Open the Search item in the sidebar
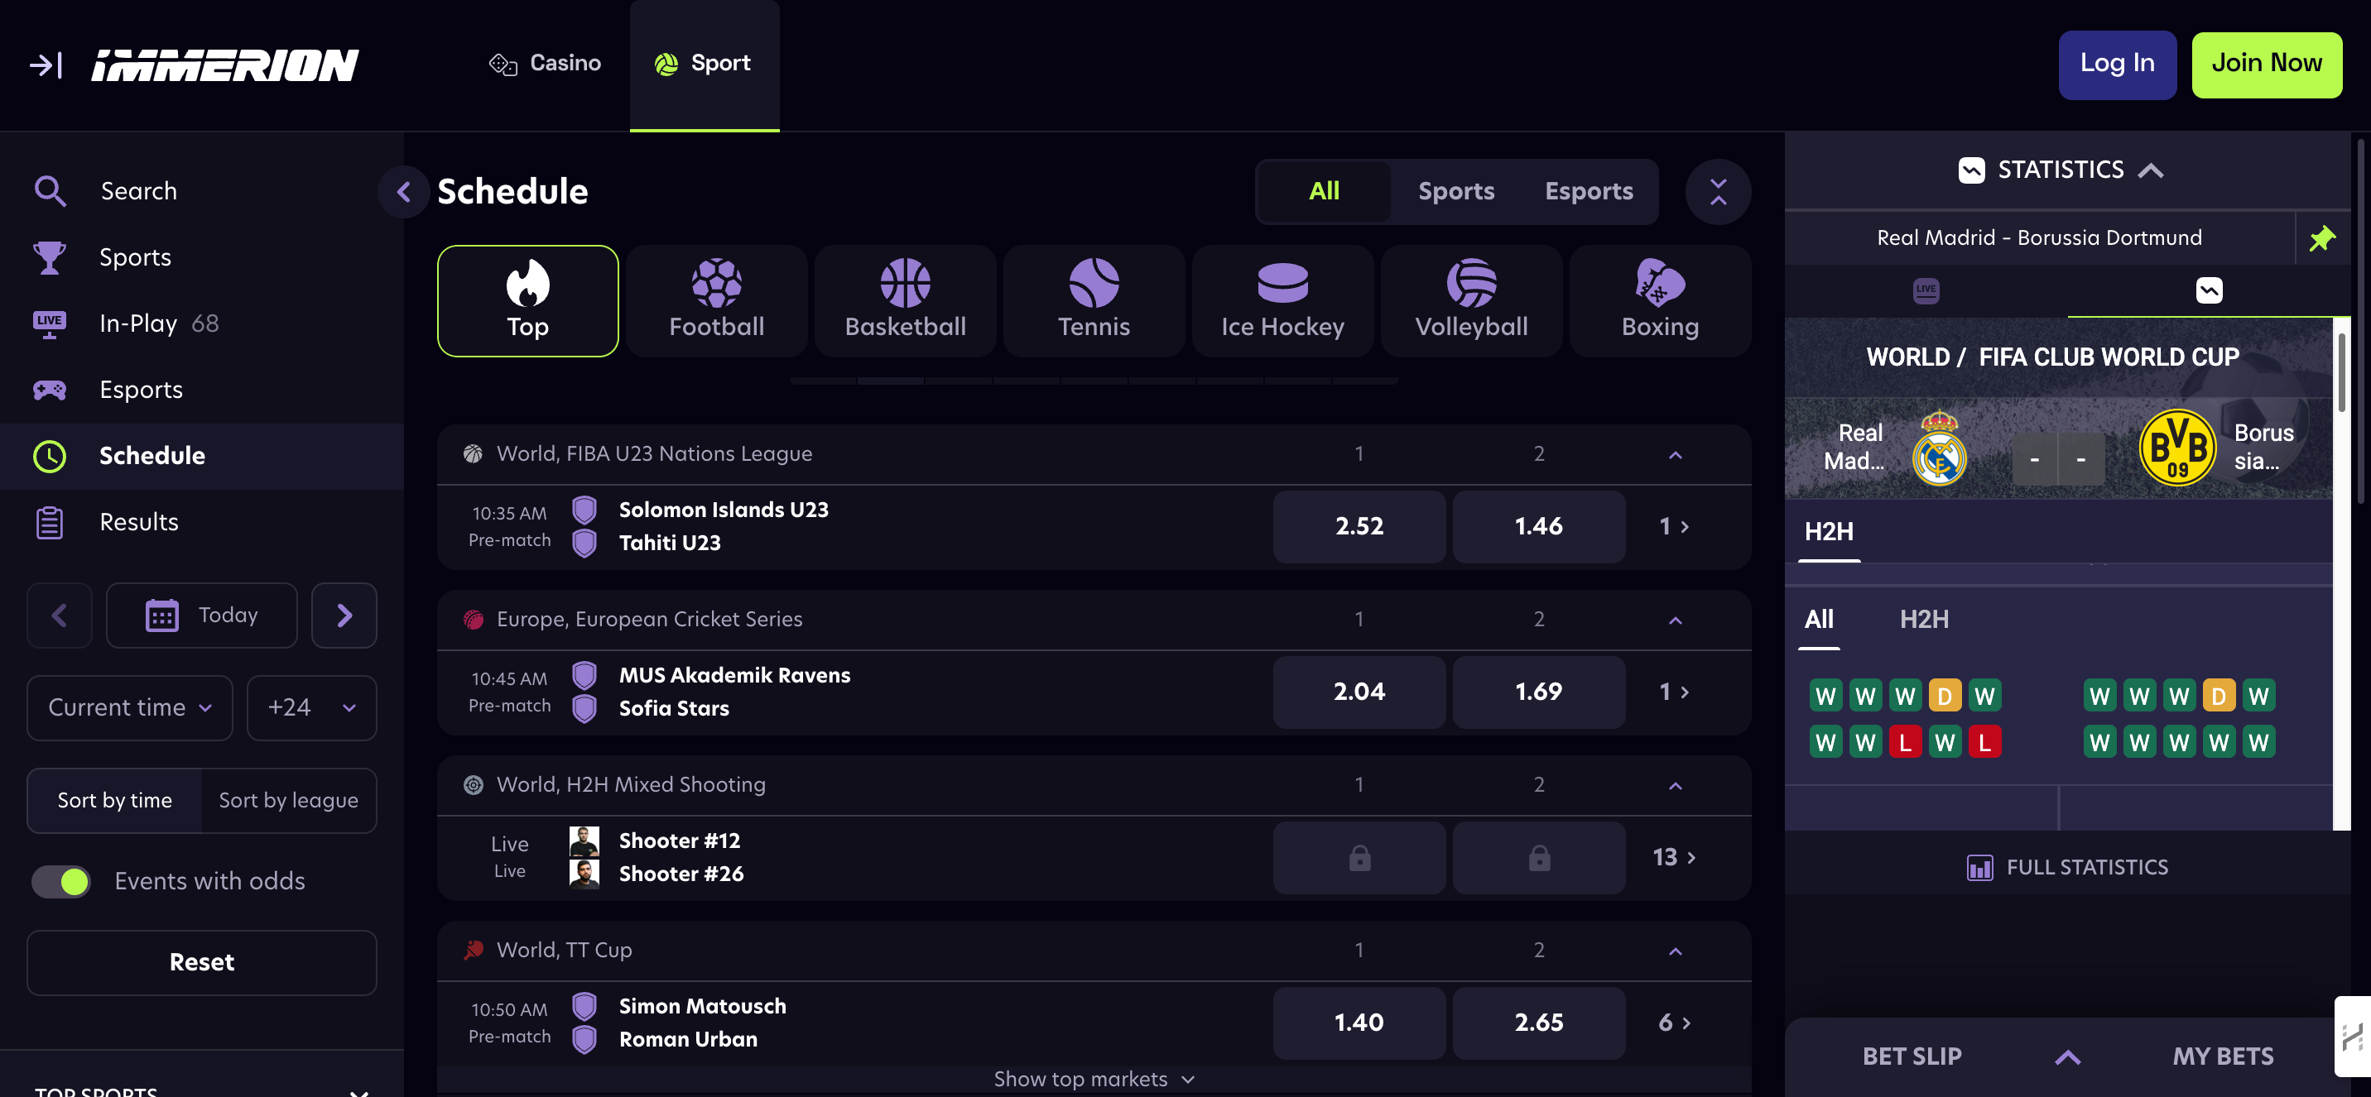 pos(201,190)
